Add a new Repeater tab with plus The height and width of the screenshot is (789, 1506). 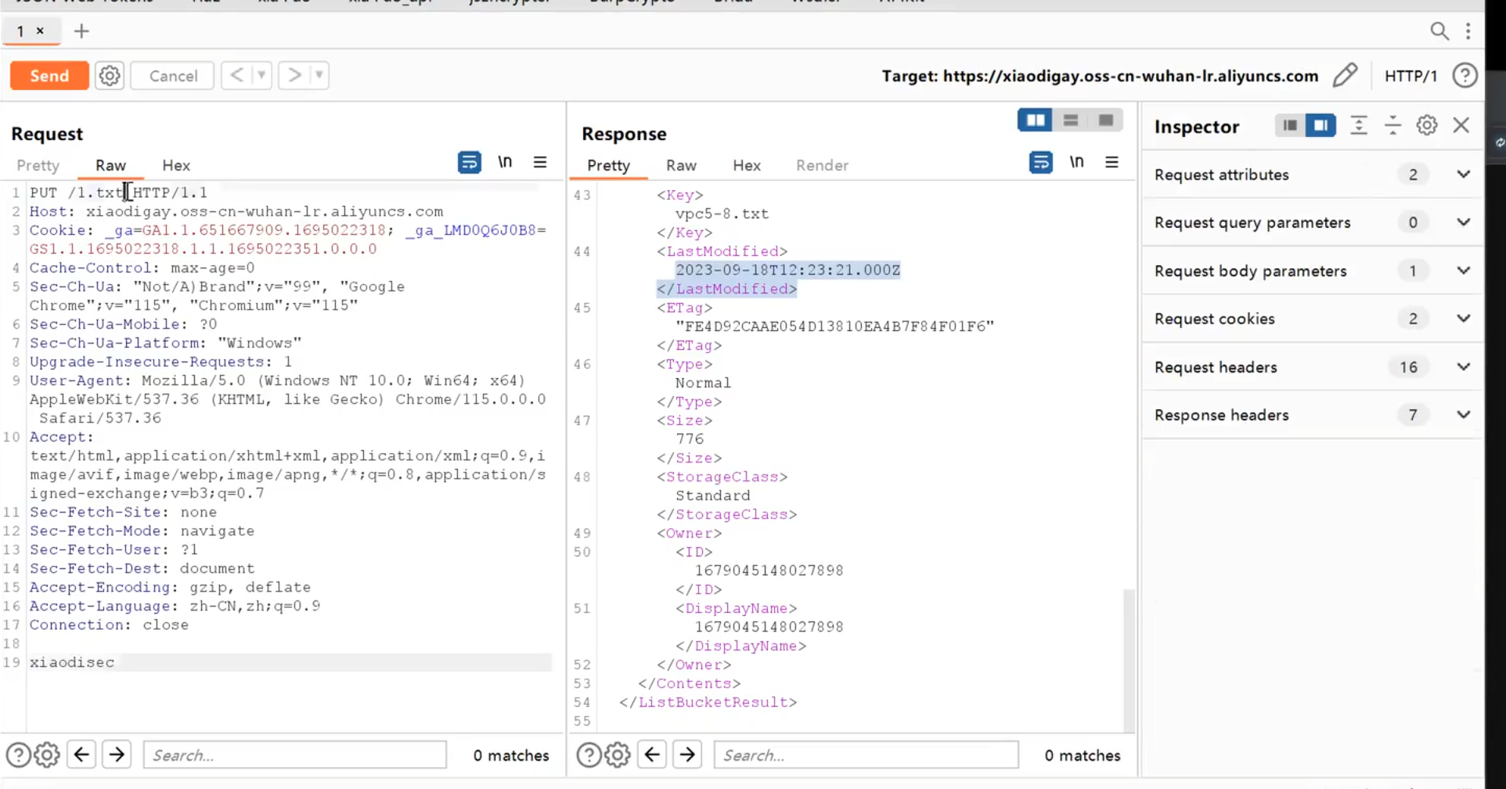tap(81, 31)
